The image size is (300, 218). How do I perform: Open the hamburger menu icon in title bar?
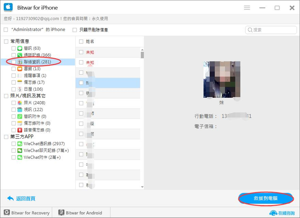coord(247,7)
